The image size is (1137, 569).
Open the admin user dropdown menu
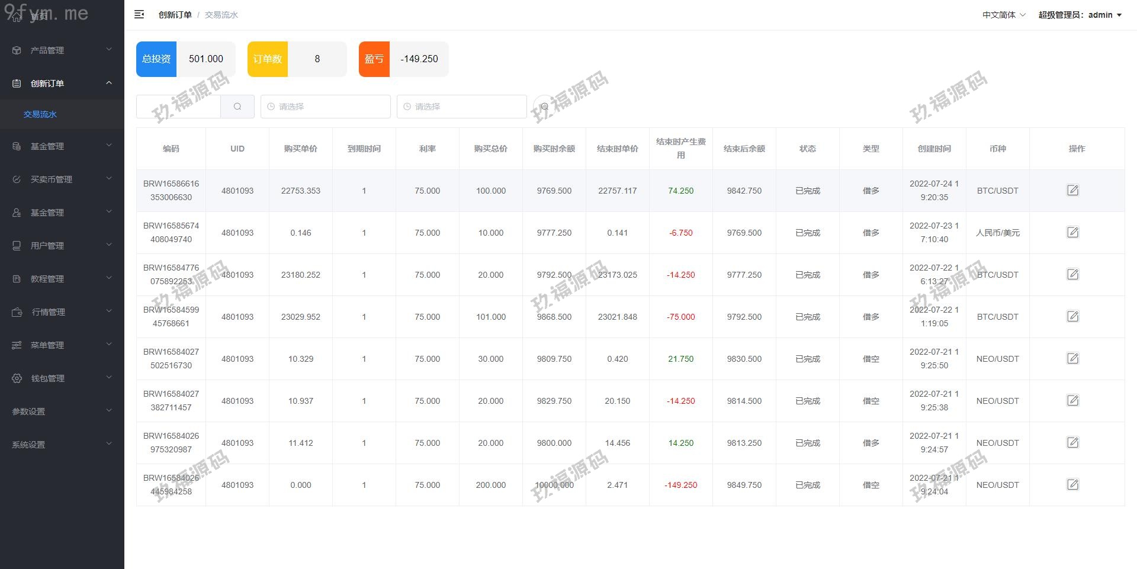click(x=1080, y=15)
